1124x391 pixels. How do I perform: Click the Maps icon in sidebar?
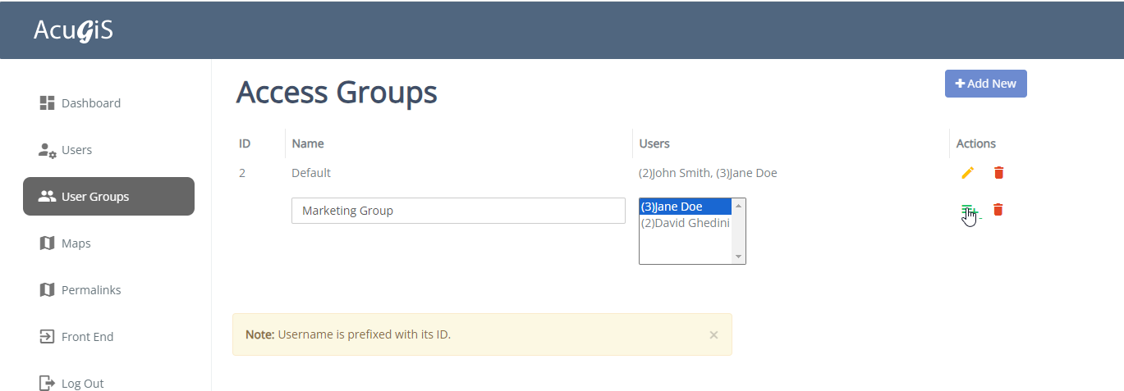click(47, 243)
